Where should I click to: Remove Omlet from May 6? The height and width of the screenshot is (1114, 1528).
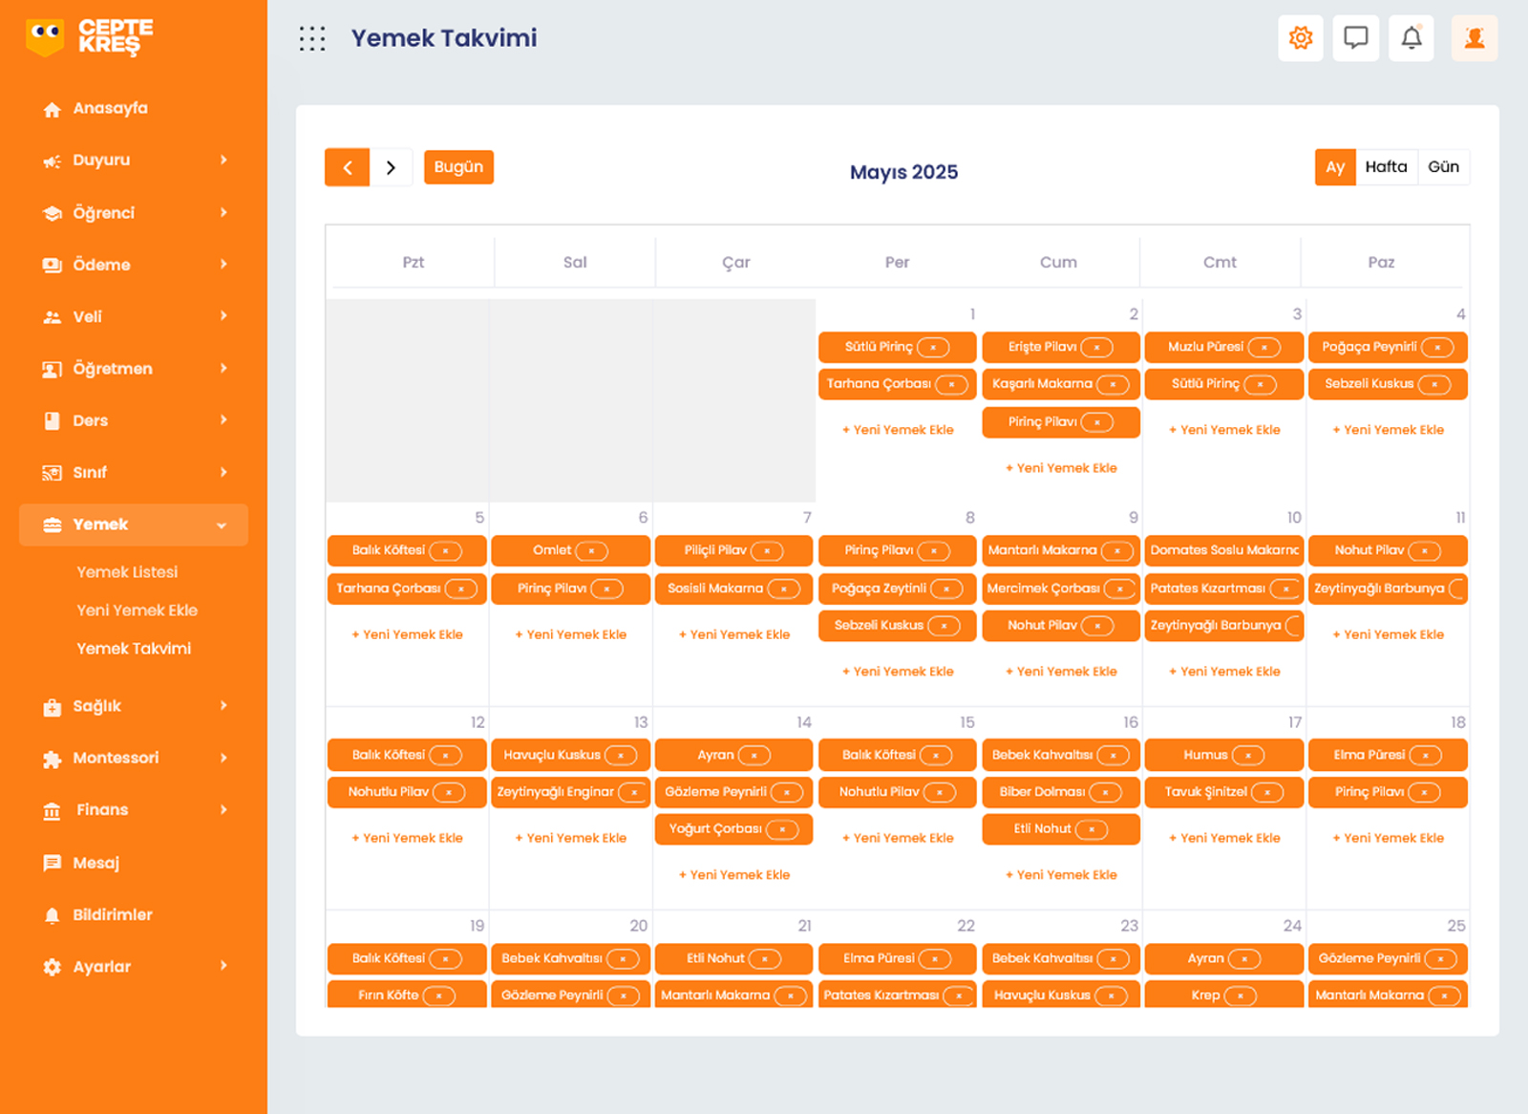(591, 551)
